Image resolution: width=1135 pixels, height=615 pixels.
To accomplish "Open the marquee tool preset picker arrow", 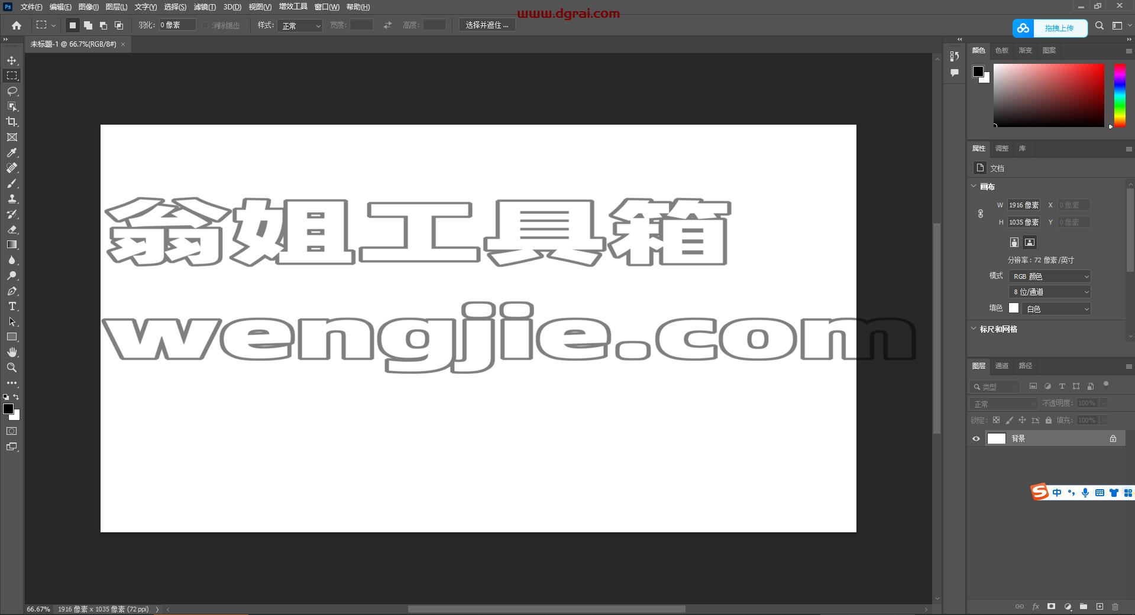I will tap(53, 25).
